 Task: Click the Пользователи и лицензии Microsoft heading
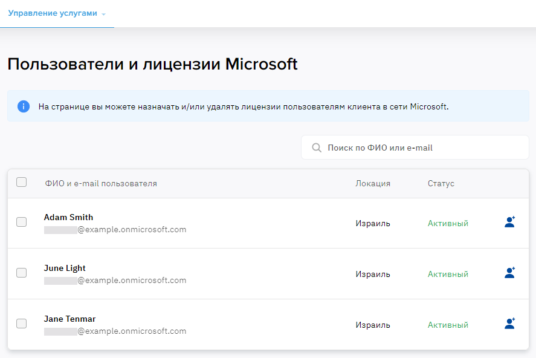[x=152, y=64]
